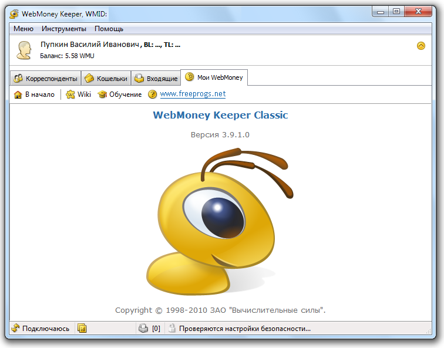Switch to the Входящие tab
444x348 pixels.
point(156,79)
